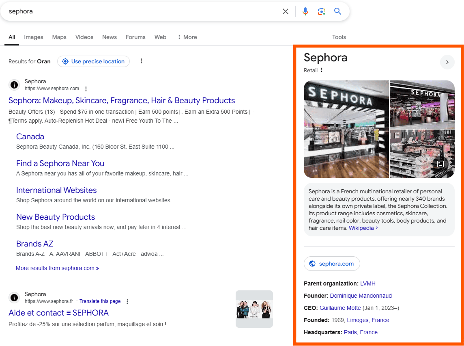Screen dimensions: 464x346
Task: Open the Brands AZ sitelink
Action: tap(34, 244)
